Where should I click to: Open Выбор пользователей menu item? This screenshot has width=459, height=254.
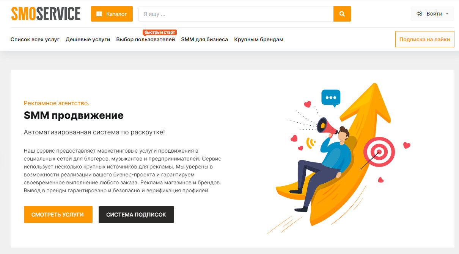[146, 39]
